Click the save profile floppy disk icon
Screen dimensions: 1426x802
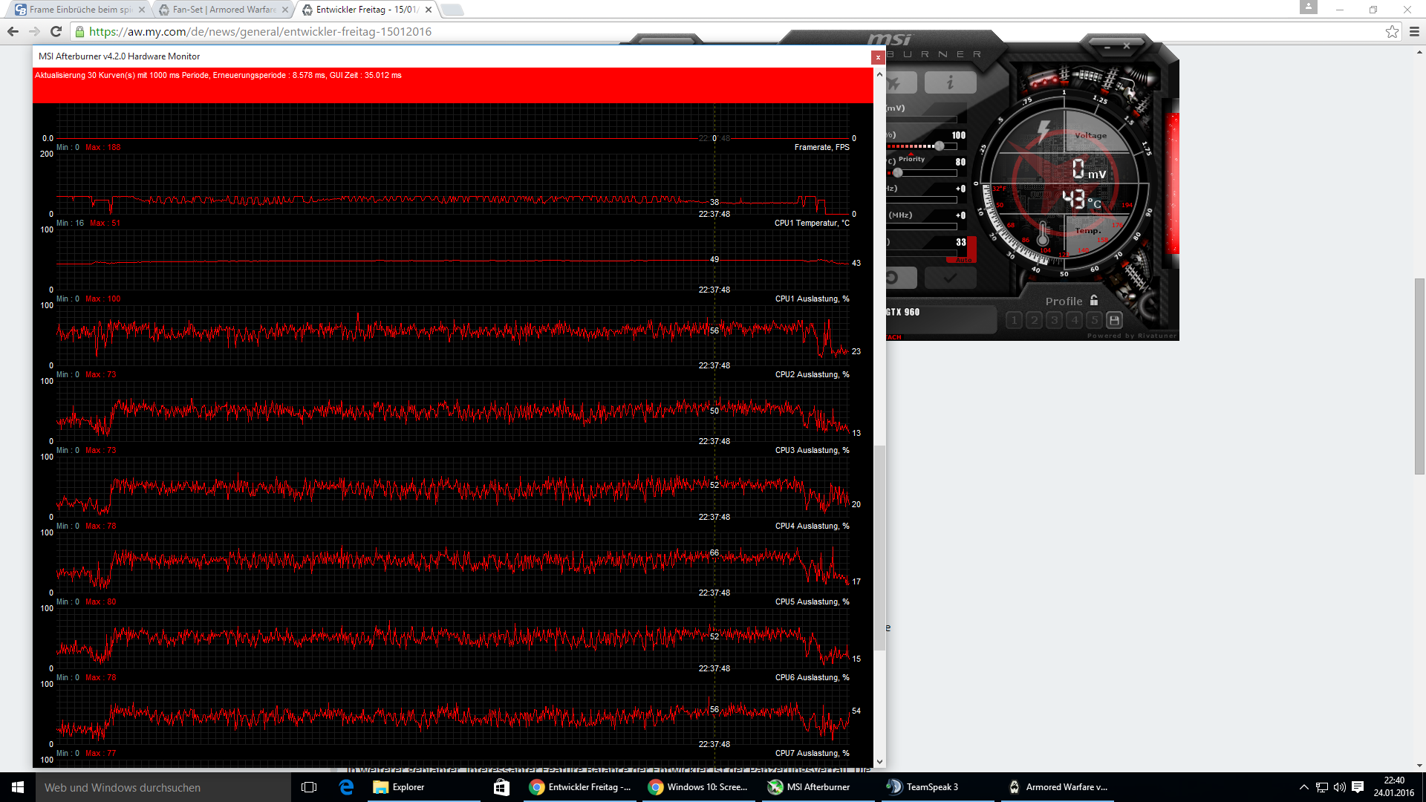point(1114,320)
